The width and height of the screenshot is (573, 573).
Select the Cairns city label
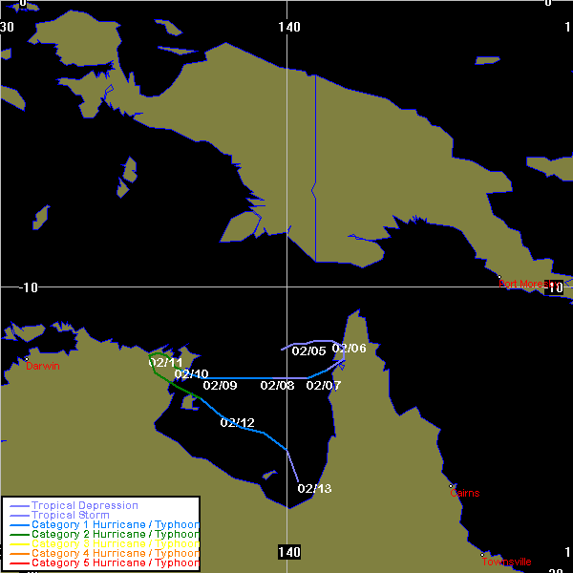[x=465, y=493]
